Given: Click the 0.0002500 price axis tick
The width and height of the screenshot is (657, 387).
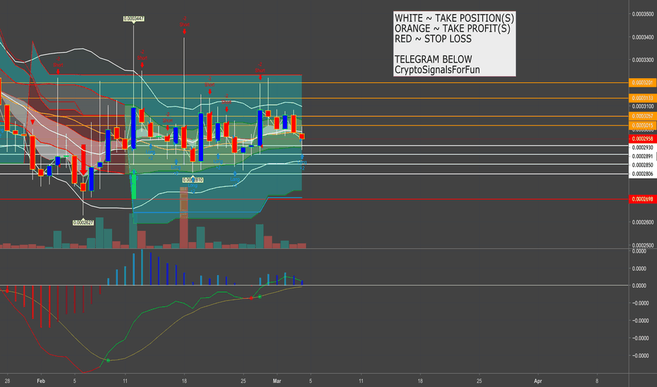Looking at the screenshot, I should tap(643, 245).
